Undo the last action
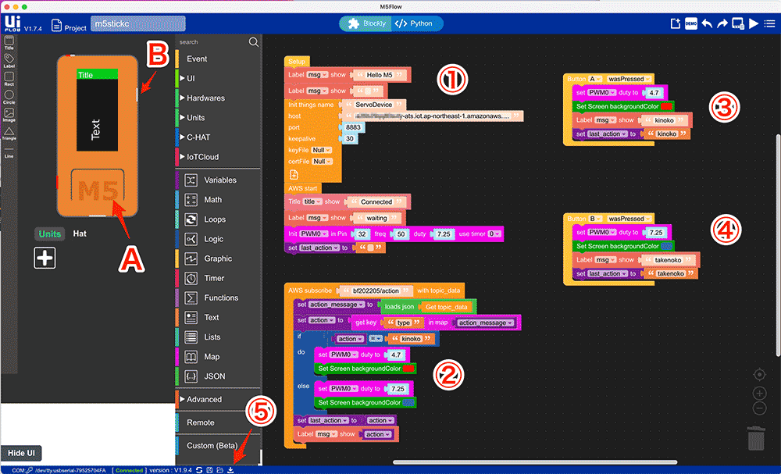This screenshot has height=474, width=781. tap(707, 23)
